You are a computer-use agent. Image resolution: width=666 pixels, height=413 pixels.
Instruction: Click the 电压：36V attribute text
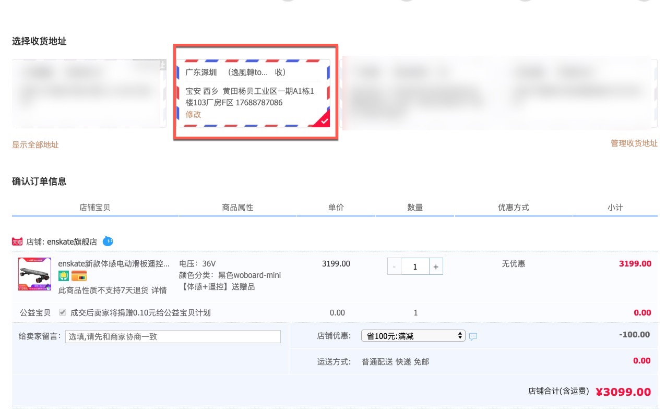point(197,263)
